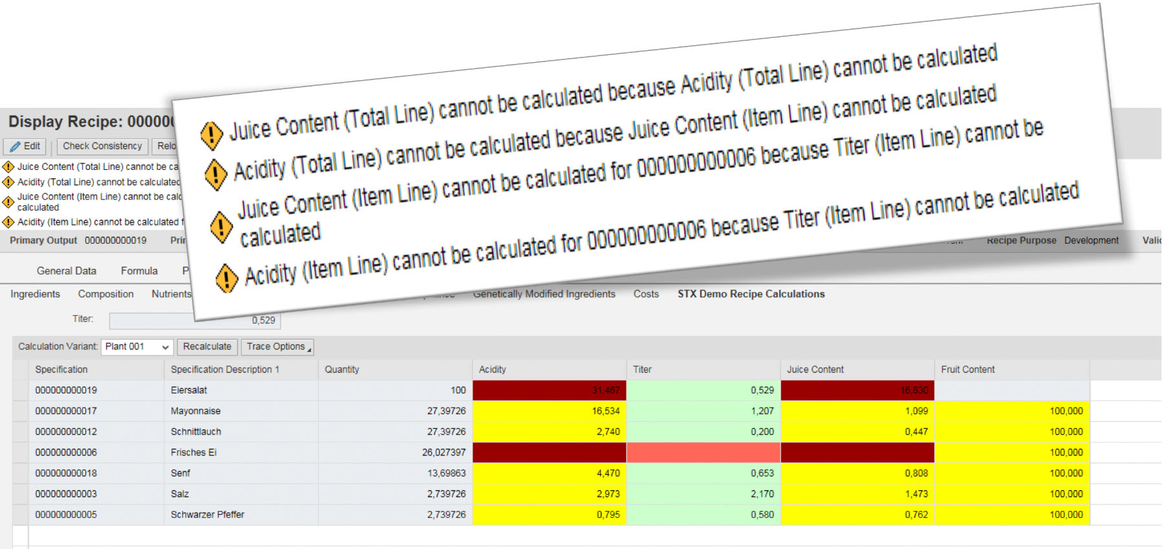The image size is (1164, 549).
Task: Click empty red Titer cell for Frisches Ei
Action: pyautogui.click(x=703, y=452)
